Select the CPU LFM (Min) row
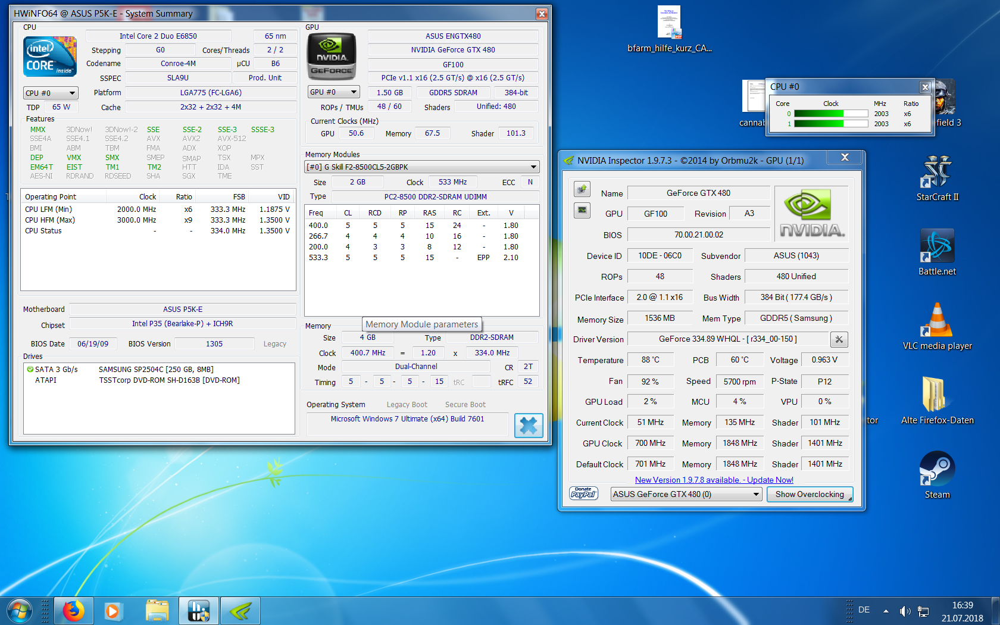This screenshot has width=1000, height=625. [x=158, y=210]
